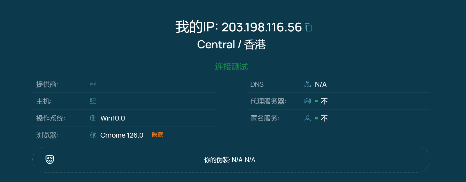Click the host server icon
The image size is (466, 182).
click(93, 101)
